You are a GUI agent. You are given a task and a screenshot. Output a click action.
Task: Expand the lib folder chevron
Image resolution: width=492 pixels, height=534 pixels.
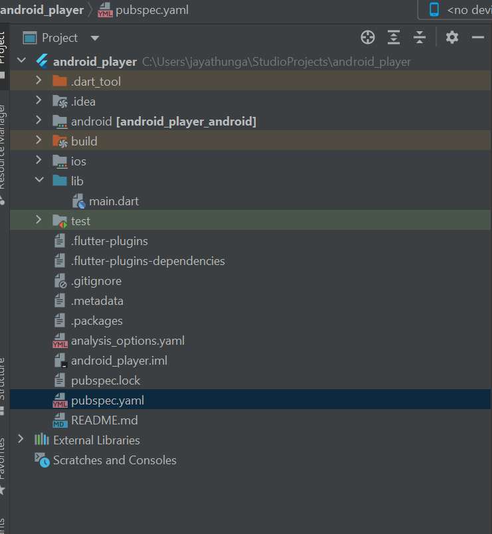(39, 180)
